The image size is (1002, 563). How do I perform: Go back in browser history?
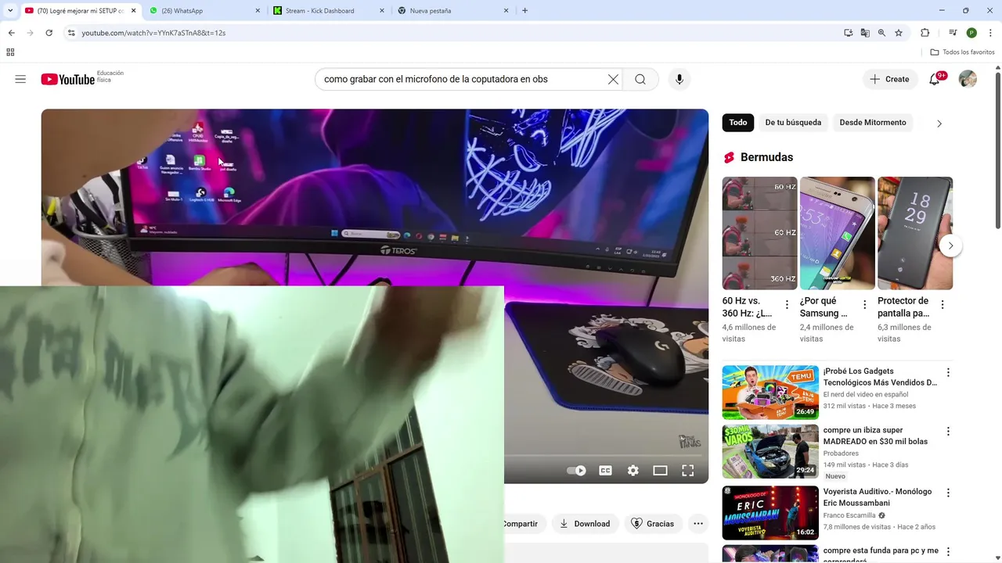coord(11,33)
